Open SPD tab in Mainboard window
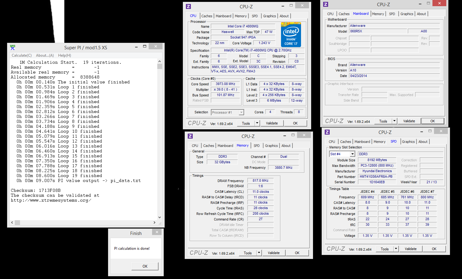462x279 pixels. [392, 14]
